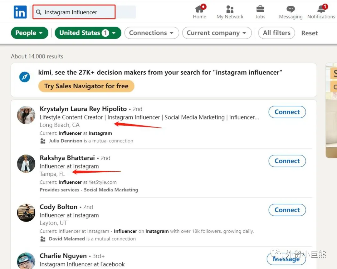This screenshot has width=337, height=269.
Task: Click the search magnifier icon
Action: point(39,12)
